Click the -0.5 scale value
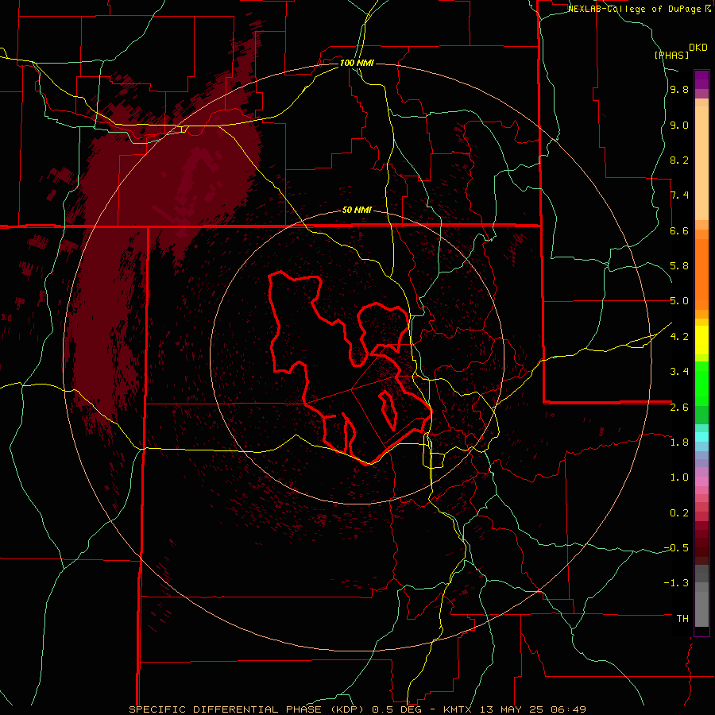This screenshot has height=715, width=715. 676,547
